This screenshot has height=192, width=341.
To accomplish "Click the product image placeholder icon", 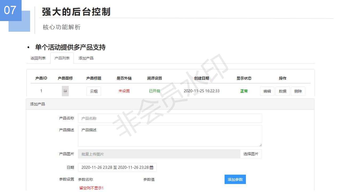I will point(65,91).
